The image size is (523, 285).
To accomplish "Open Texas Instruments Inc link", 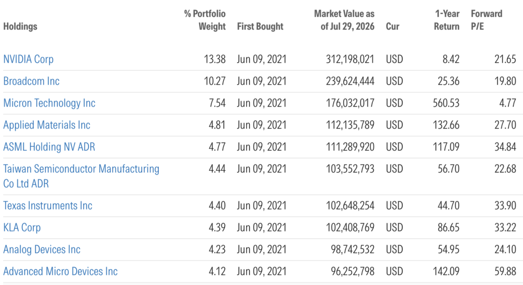I will [x=47, y=206].
